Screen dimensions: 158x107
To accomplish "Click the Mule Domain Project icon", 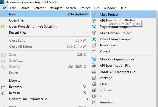I will coord(94,33).
